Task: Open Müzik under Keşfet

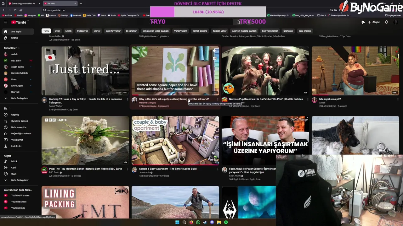Action: click(x=18, y=161)
